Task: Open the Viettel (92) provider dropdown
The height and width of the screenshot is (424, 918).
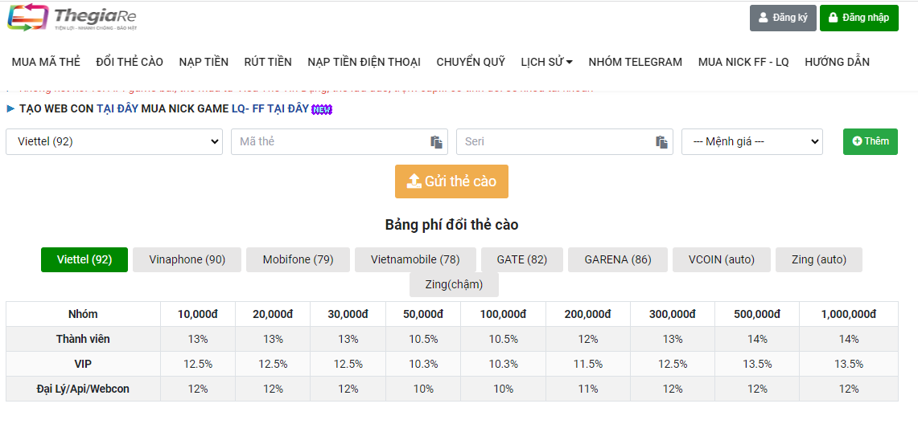Action: [114, 141]
